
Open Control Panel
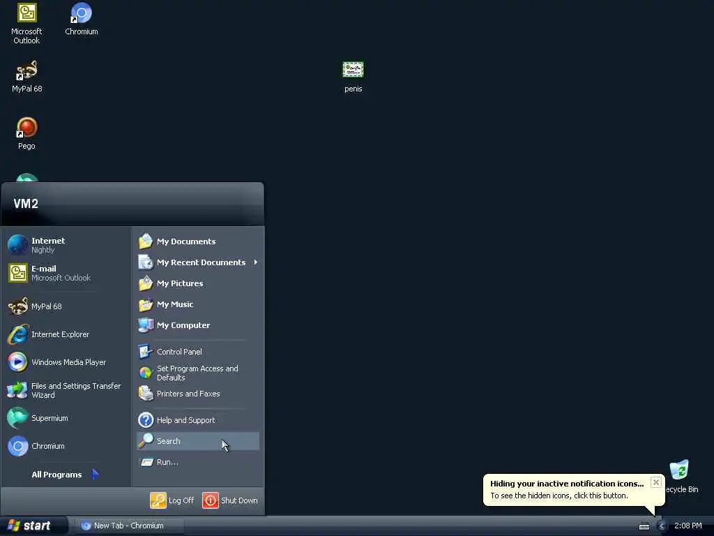[x=197, y=352]
